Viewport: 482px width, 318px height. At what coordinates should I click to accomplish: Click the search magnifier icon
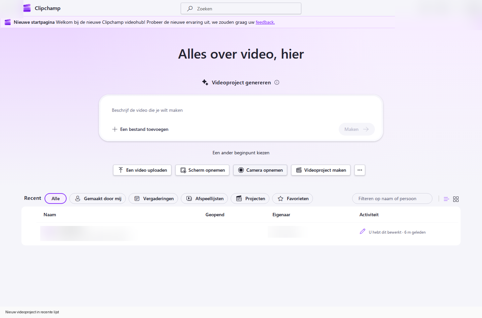point(190,9)
